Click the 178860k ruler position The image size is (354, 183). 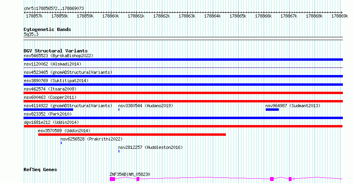click(x=111, y=16)
